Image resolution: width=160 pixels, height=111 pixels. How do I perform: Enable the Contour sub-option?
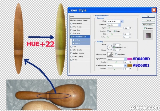pyautogui.click(x=73, y=40)
